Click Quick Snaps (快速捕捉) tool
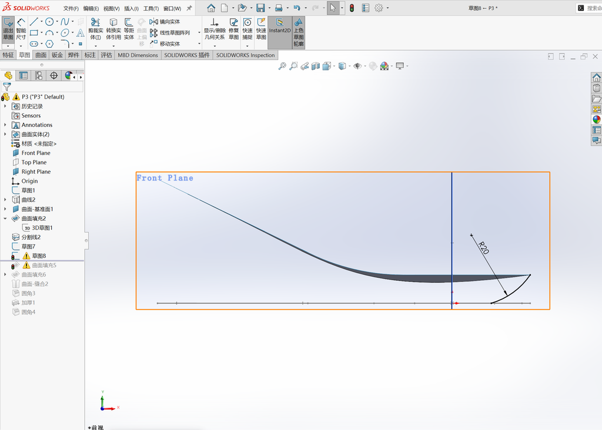602x430 pixels. coord(248,29)
